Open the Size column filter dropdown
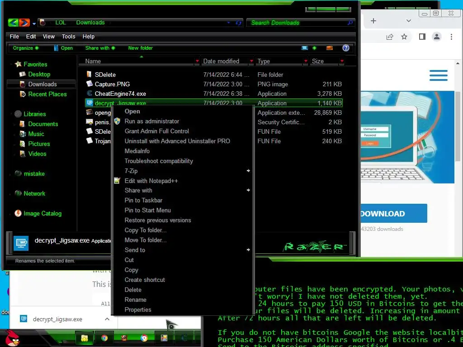Viewport: 463px width, 347px height. (342, 61)
